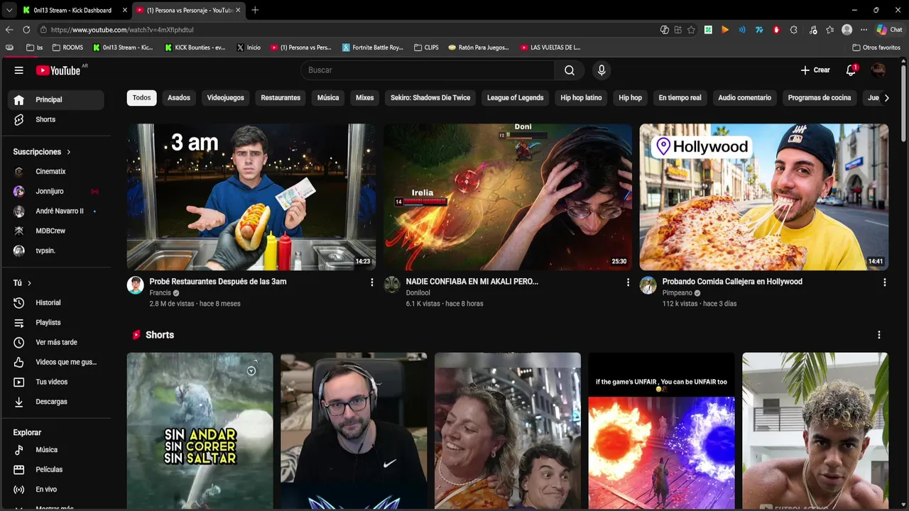Open Playlists in the sidebar
The image size is (909, 511).
pyautogui.click(x=56, y=323)
